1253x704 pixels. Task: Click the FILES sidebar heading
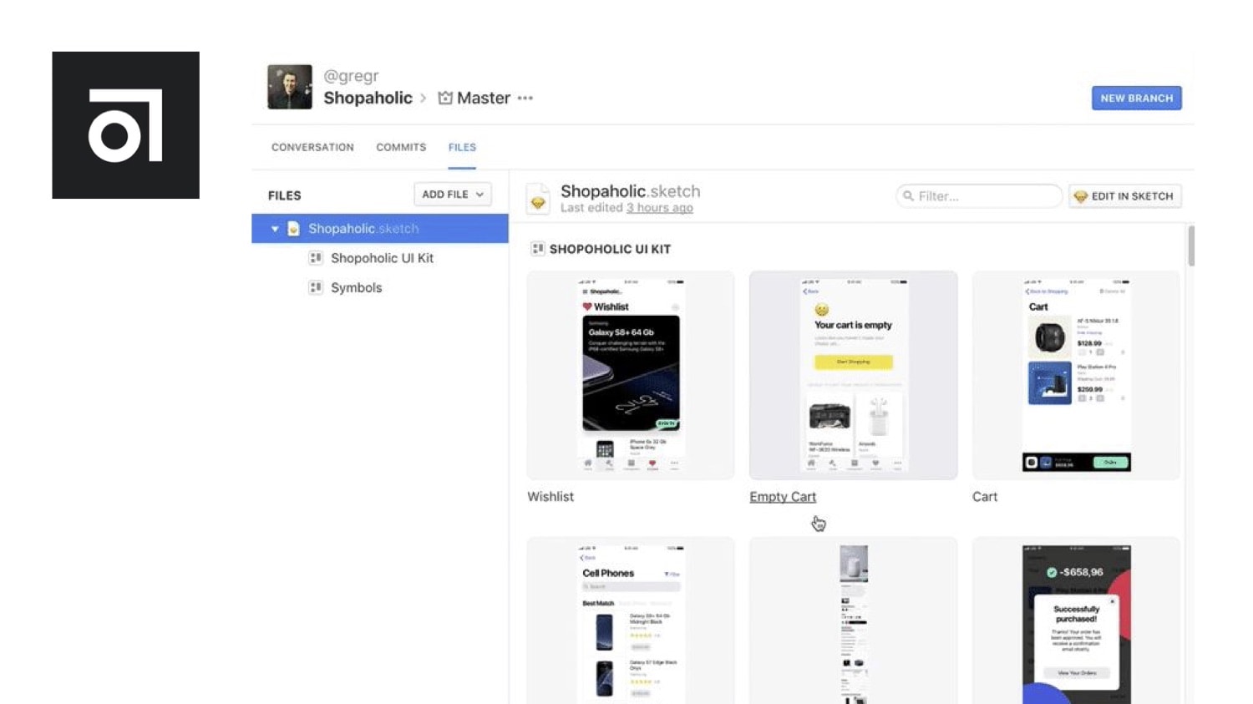pyautogui.click(x=285, y=195)
